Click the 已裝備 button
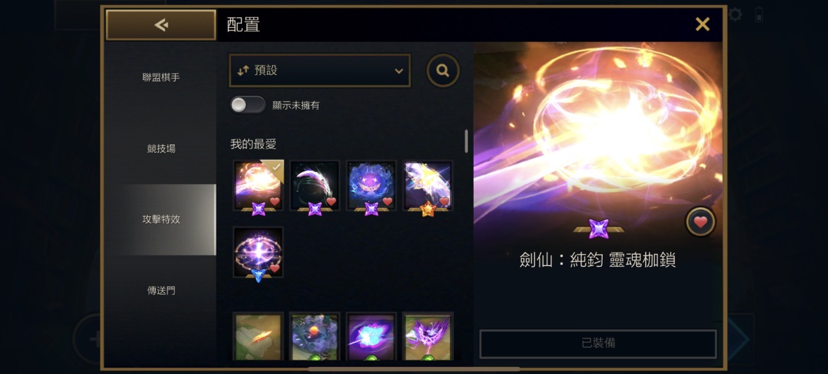Viewport: 828px width, 374px height. (x=598, y=343)
